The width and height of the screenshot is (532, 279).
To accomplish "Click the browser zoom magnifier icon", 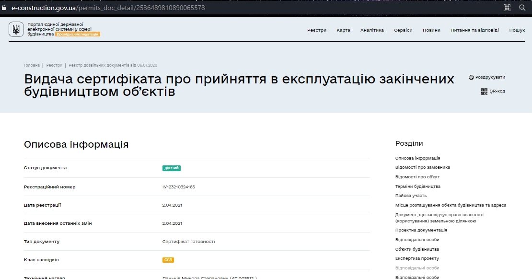I will coord(522,8).
